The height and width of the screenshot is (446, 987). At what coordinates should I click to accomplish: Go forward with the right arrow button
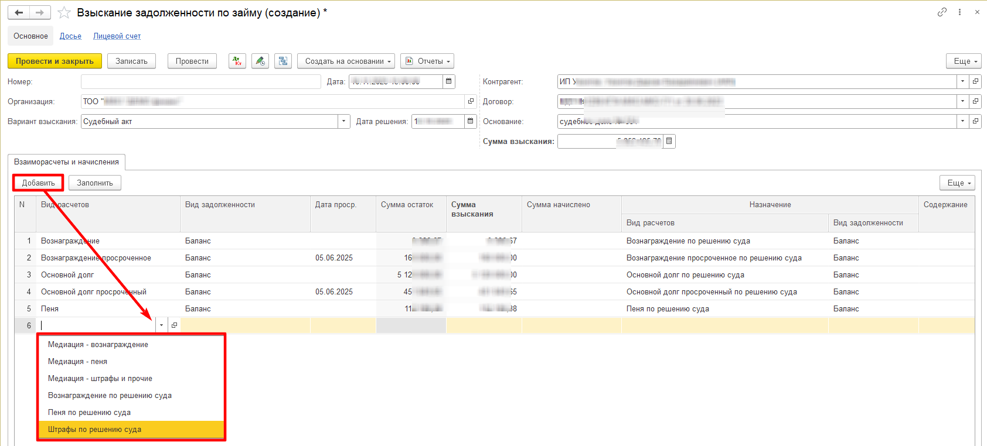[40, 12]
